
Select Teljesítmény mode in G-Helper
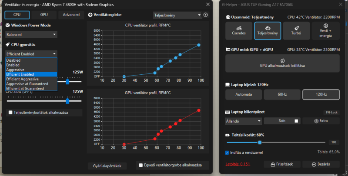click(x=268, y=31)
